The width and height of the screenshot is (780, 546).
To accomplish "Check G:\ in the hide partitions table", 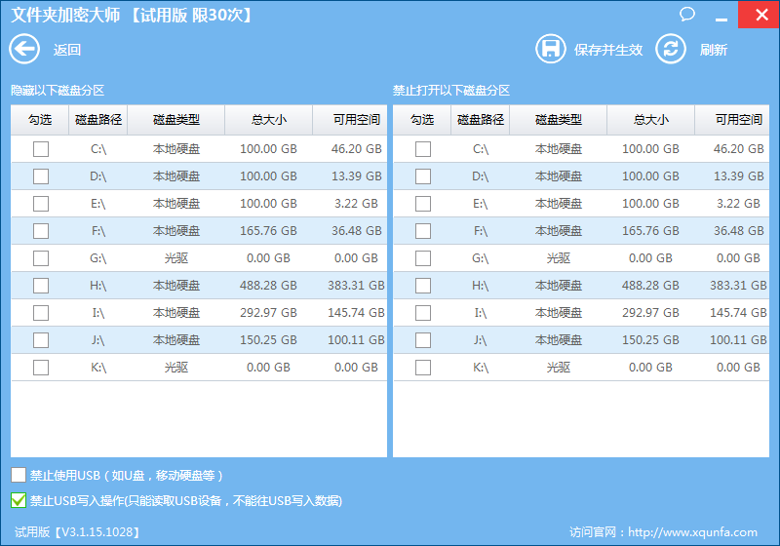I will tap(41, 258).
